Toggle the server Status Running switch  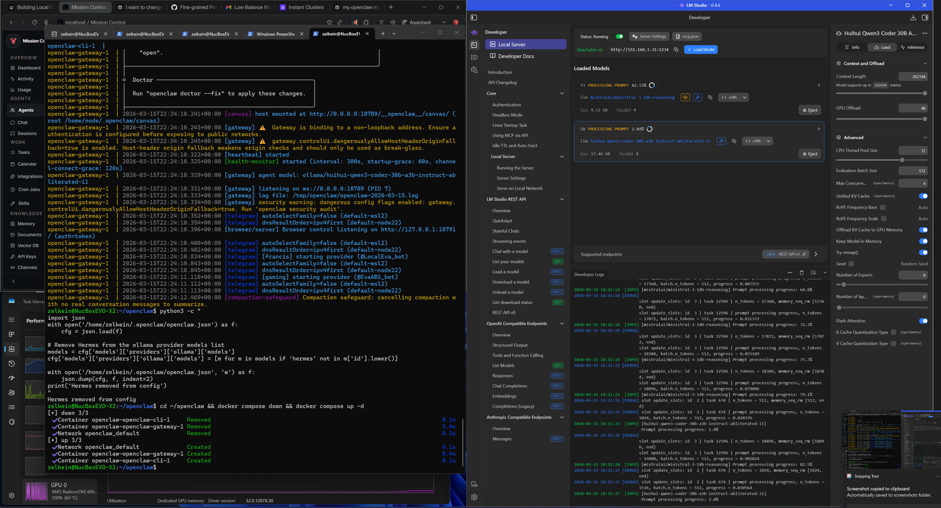coord(619,37)
